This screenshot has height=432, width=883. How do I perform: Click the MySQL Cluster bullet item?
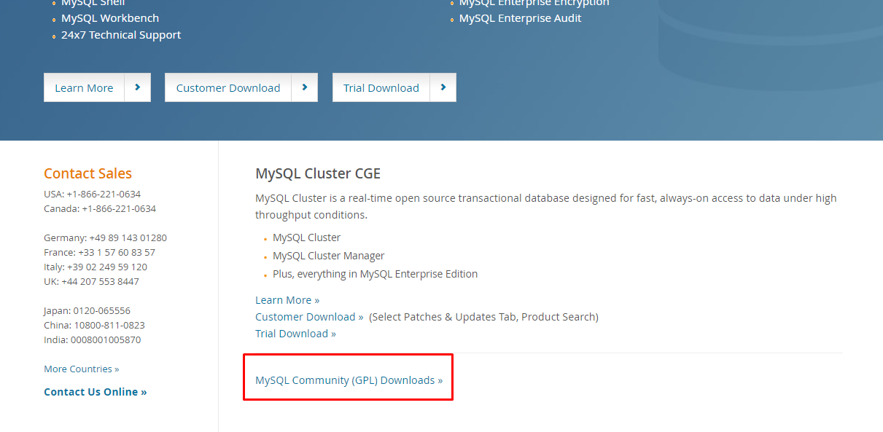click(306, 237)
